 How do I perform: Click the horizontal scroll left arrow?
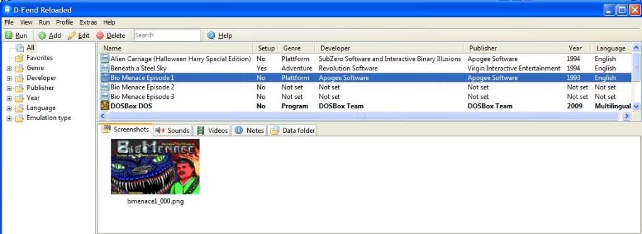(x=103, y=116)
